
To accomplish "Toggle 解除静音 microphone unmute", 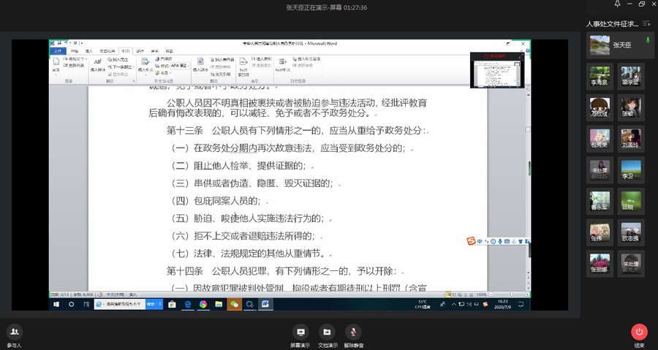I will (353, 334).
